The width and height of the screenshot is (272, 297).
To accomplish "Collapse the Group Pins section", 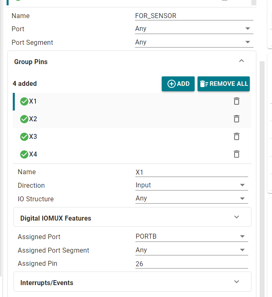I will coord(242,61).
